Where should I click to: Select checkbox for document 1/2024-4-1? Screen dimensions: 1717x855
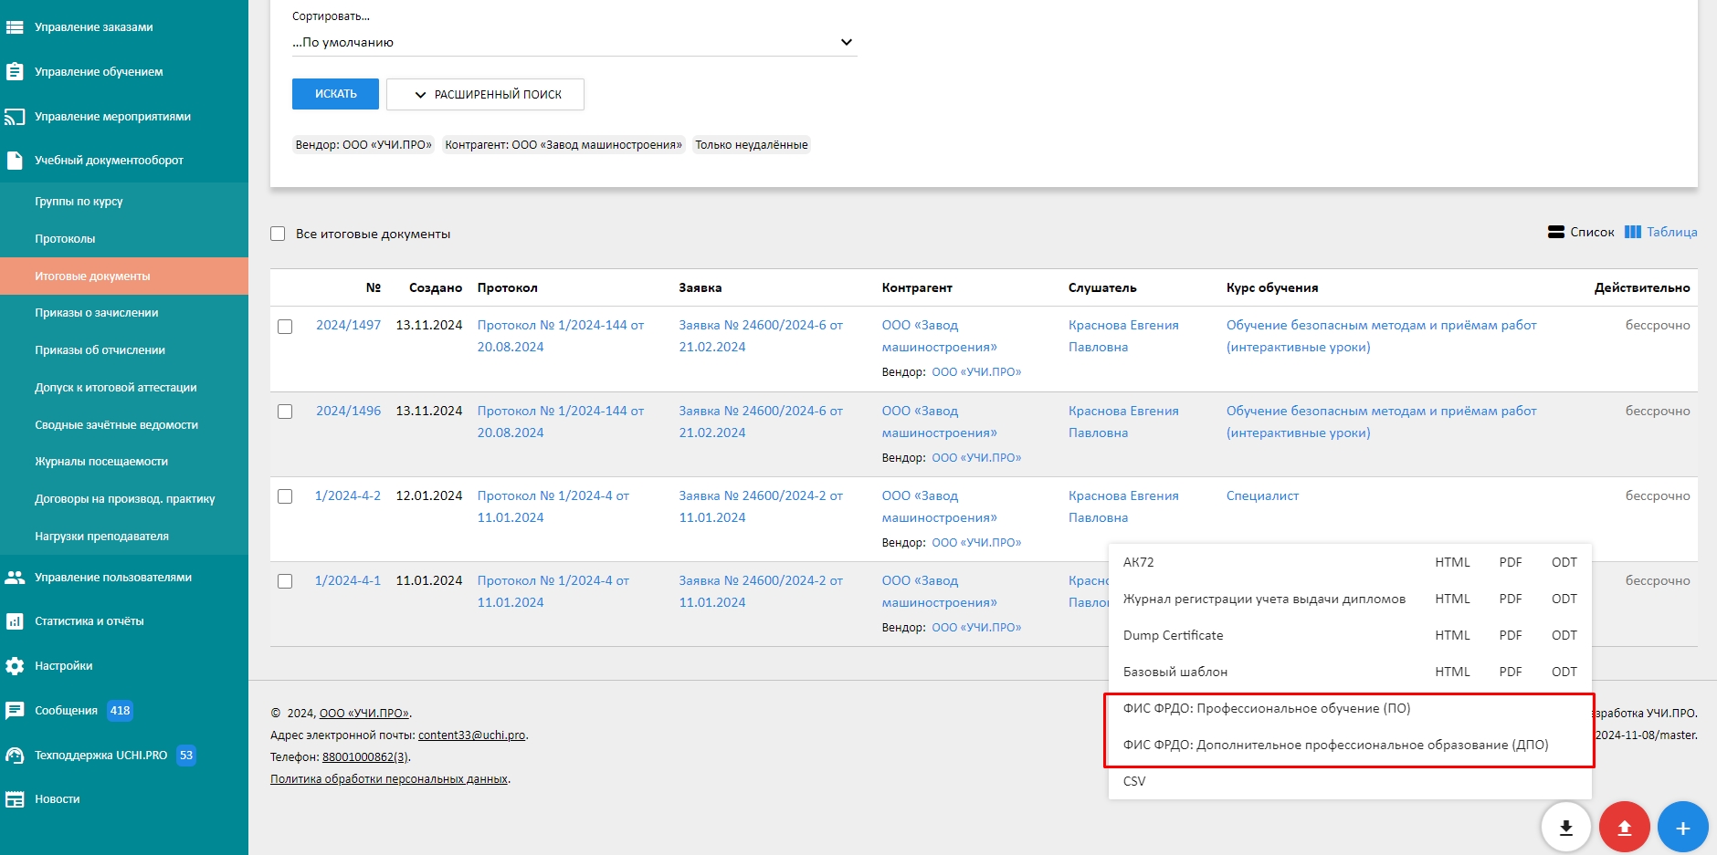pos(285,581)
